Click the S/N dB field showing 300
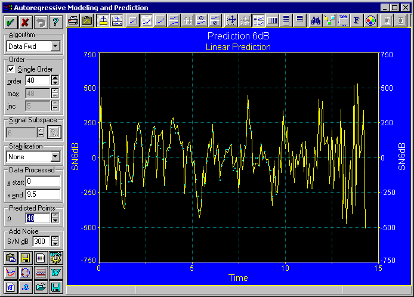 [x=41, y=241]
